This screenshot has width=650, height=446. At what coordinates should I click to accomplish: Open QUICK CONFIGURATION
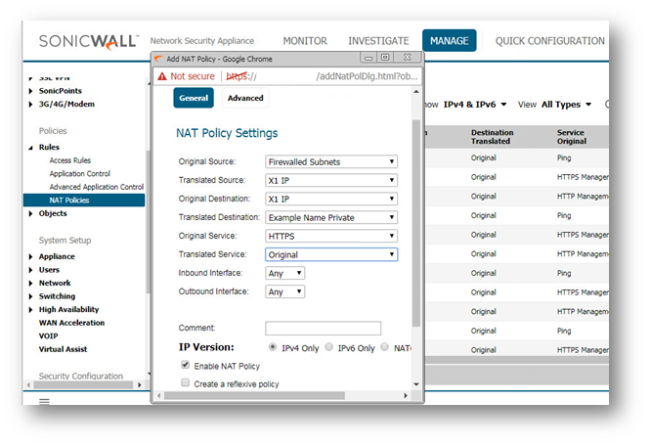(550, 41)
